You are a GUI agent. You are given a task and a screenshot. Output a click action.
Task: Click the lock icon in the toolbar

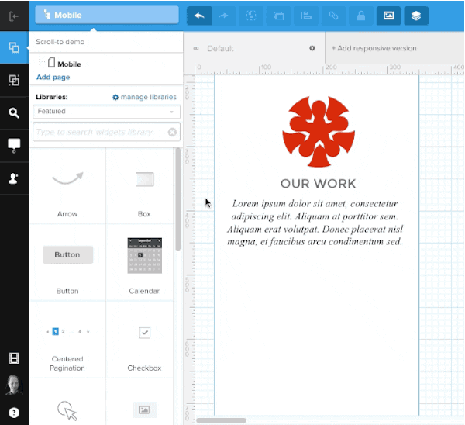[360, 15]
